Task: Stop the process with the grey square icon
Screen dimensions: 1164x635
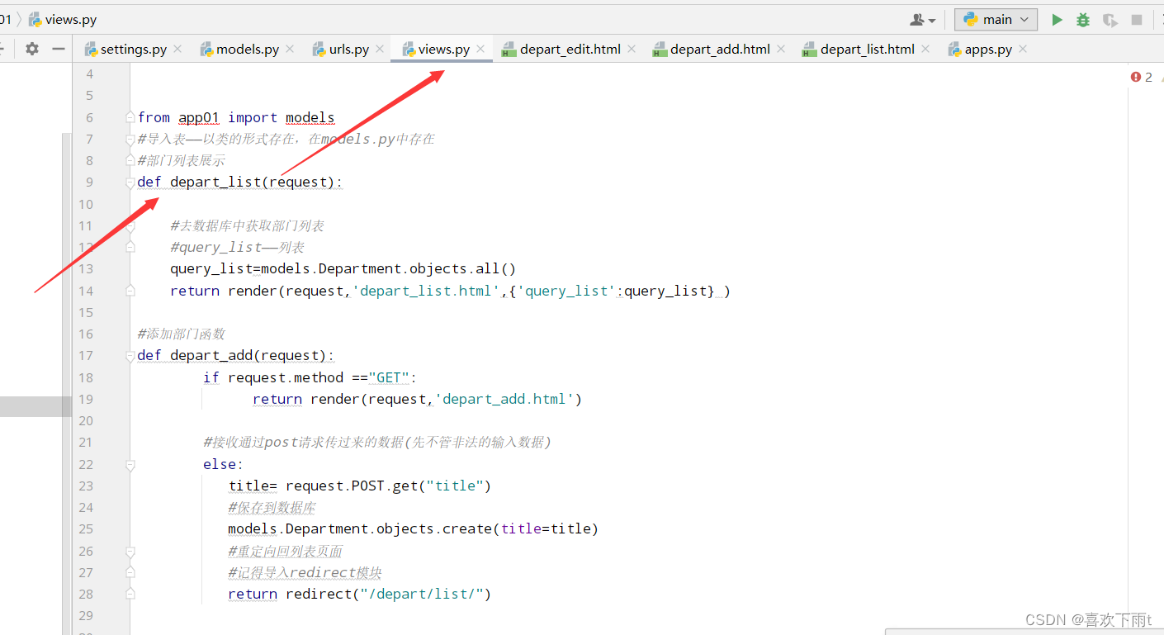Action: click(1137, 20)
